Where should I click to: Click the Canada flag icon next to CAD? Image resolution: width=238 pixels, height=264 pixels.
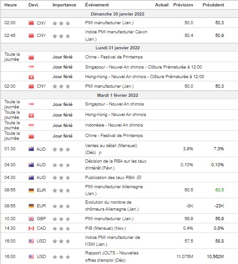31,228
